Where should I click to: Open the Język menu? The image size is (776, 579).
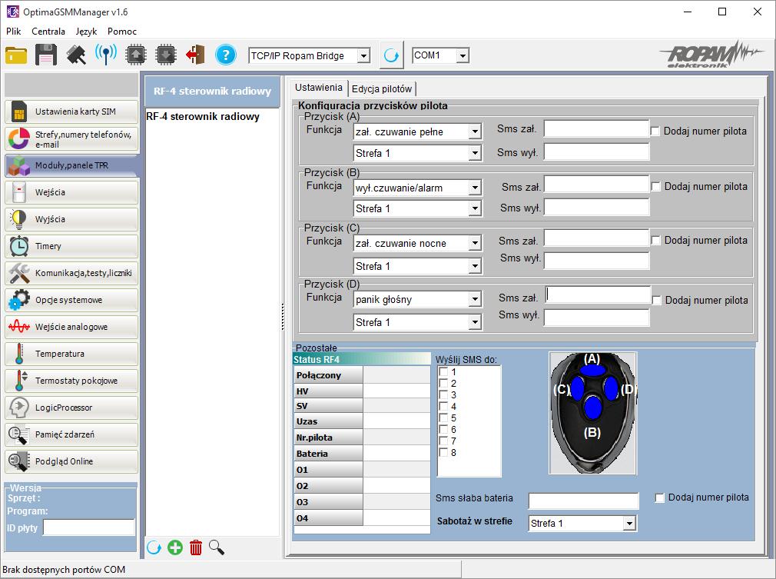pos(86,32)
